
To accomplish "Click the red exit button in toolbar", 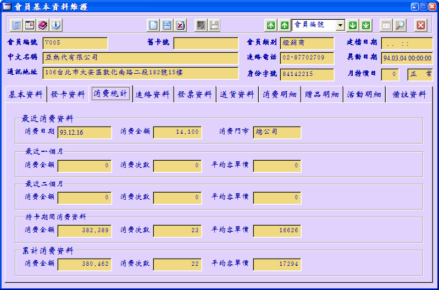I will click(421, 25).
